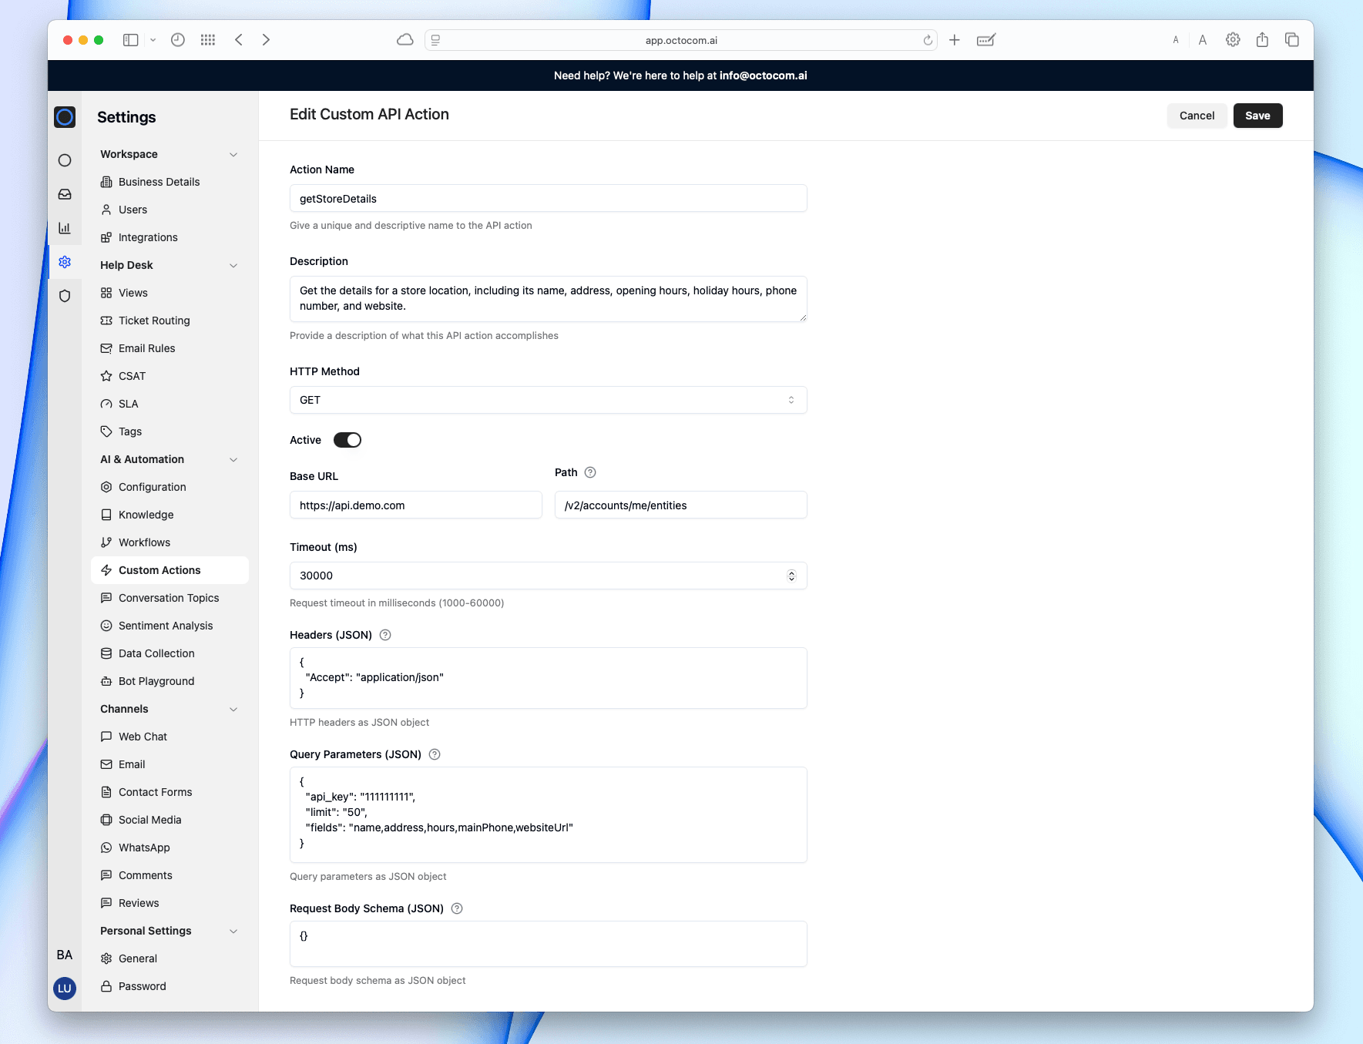Click the Action Name input field
Image resolution: width=1363 pixels, height=1044 pixels.
point(548,199)
